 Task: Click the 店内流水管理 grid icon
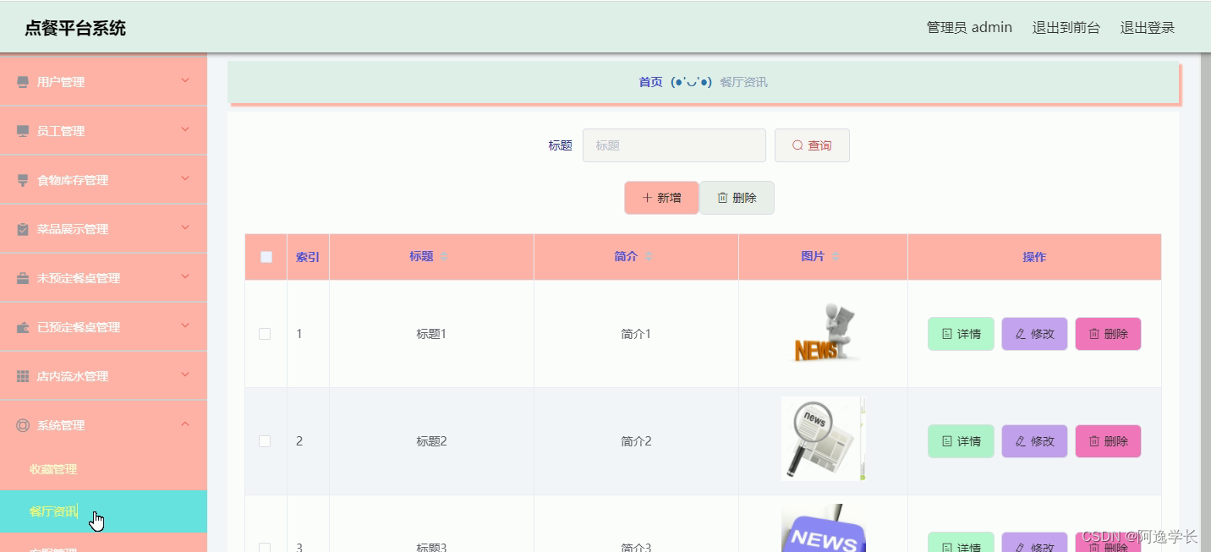pyautogui.click(x=23, y=376)
